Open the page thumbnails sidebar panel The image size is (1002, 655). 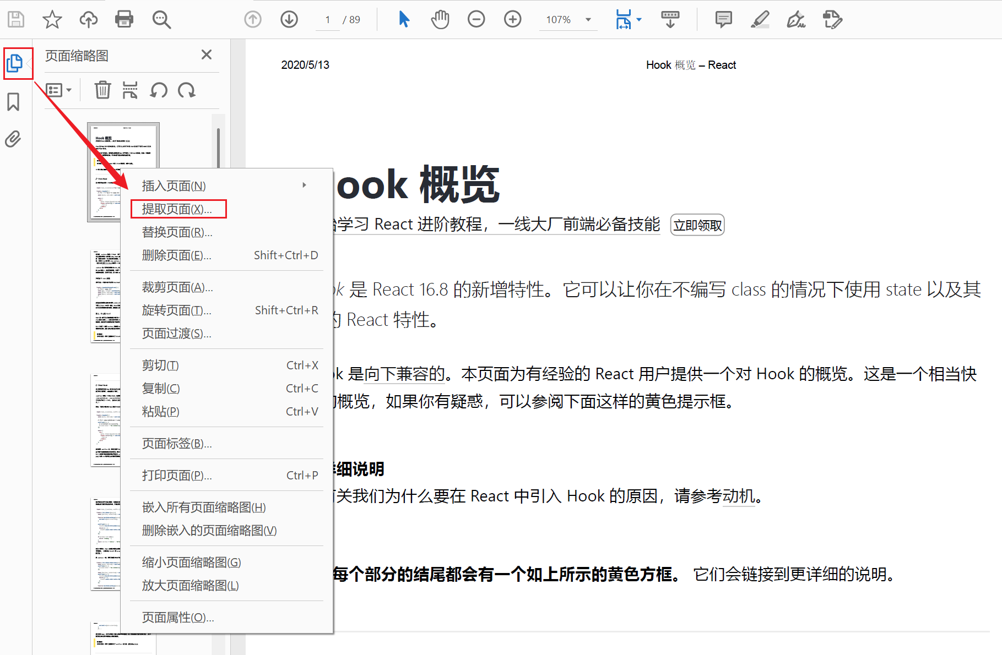click(16, 63)
